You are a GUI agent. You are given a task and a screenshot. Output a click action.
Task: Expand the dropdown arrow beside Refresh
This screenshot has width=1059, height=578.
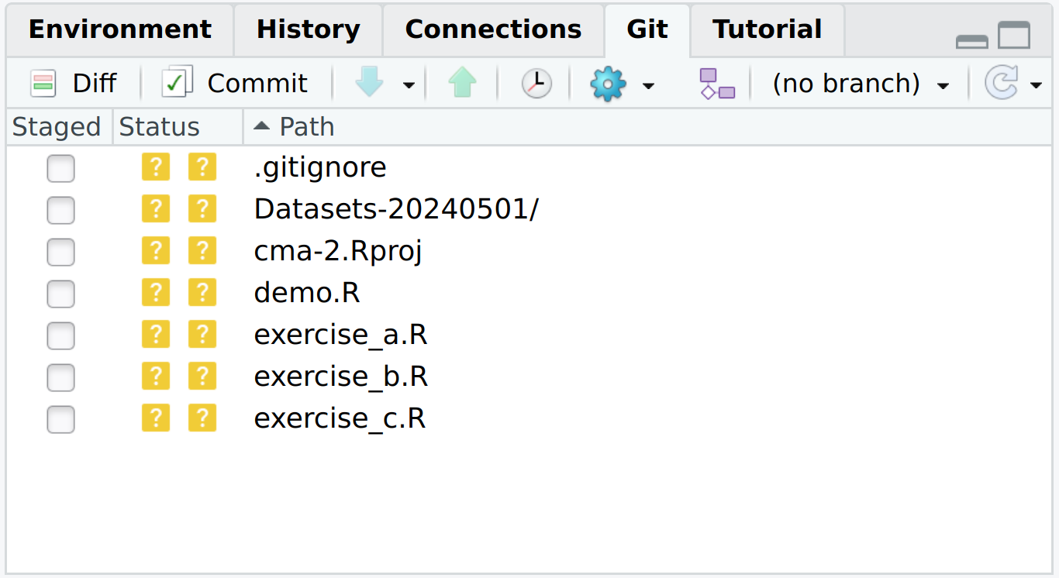(x=1036, y=84)
